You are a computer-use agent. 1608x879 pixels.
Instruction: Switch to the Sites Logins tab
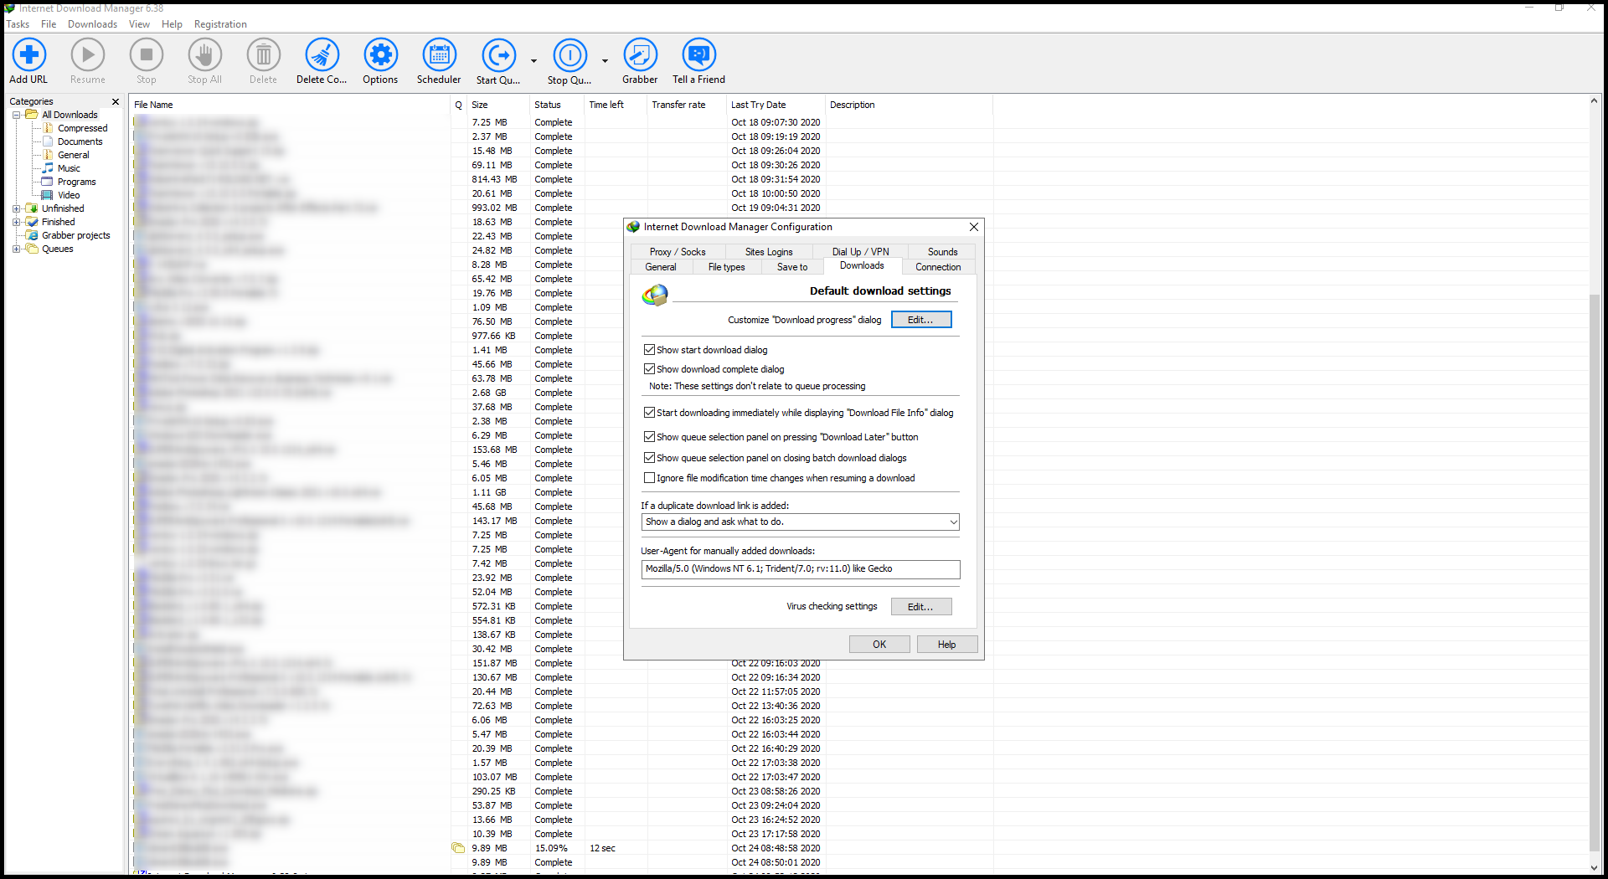769,252
